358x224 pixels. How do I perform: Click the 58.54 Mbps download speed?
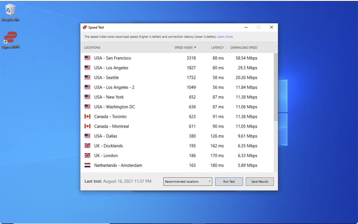[246, 58]
